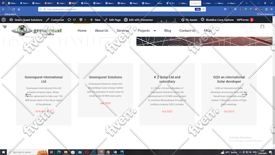Screen dimensions: 275x155
Task: Click the 150% zoom level indicator
Action: coord(197,9)
